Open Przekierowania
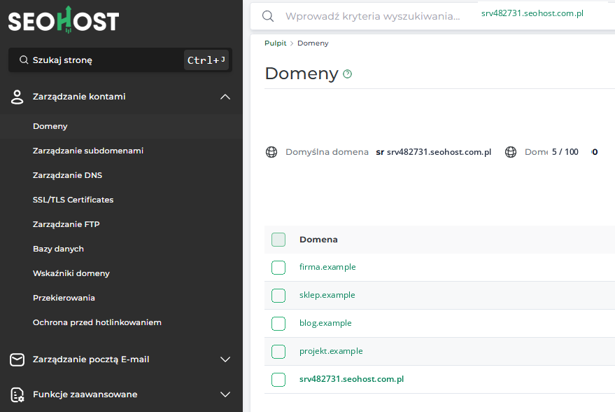 coord(64,298)
